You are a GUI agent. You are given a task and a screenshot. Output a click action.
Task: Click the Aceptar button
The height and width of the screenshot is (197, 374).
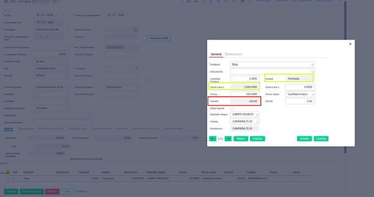305,139
